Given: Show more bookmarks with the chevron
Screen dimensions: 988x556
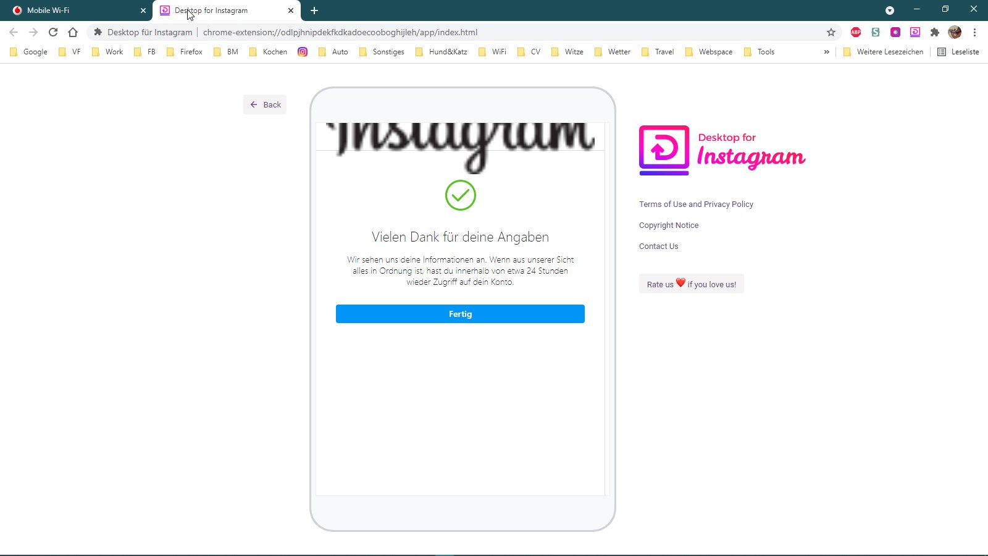Looking at the screenshot, I should click(827, 52).
